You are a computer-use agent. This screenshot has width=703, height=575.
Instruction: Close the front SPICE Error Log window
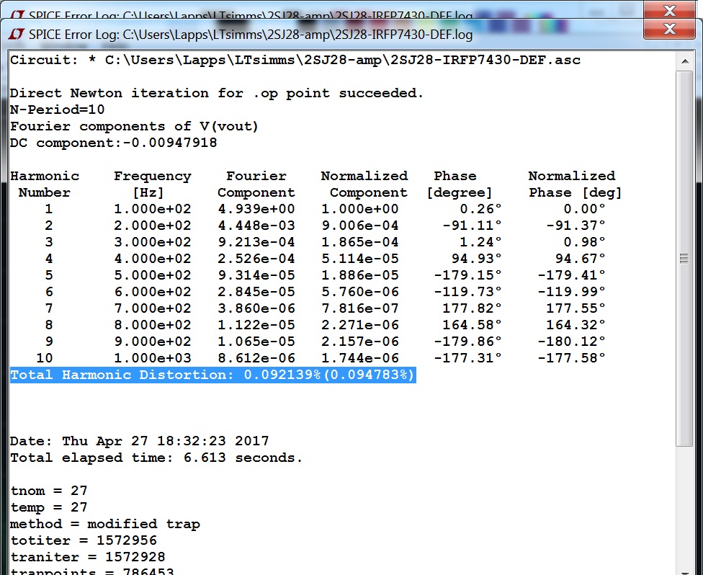(669, 29)
